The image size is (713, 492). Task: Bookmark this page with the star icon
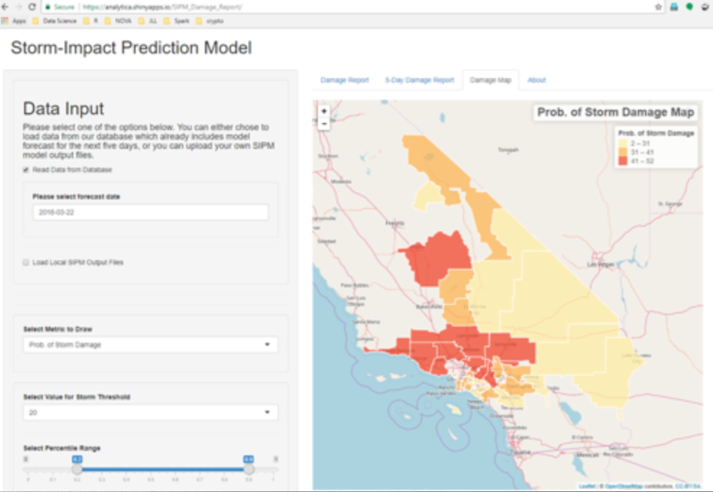coord(658,7)
